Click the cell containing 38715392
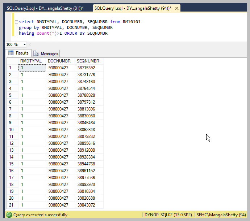The width and height of the screenshot is (250, 221). click(x=86, y=68)
